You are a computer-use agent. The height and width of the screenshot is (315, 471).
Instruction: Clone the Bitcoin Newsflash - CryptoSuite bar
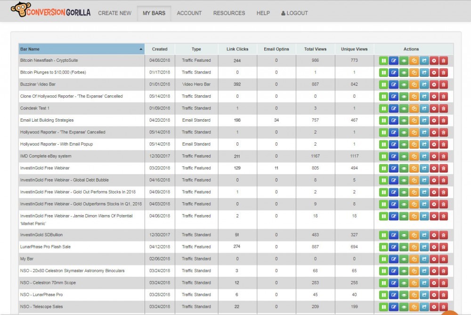(414, 61)
